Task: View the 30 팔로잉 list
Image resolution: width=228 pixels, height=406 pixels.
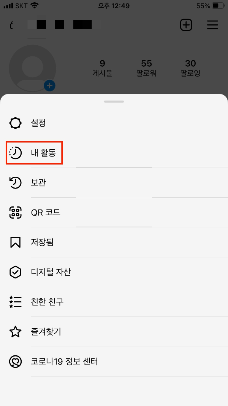Action: 190,68
